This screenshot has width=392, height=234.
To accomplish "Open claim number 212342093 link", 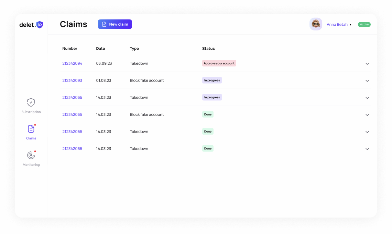I will click(x=72, y=81).
